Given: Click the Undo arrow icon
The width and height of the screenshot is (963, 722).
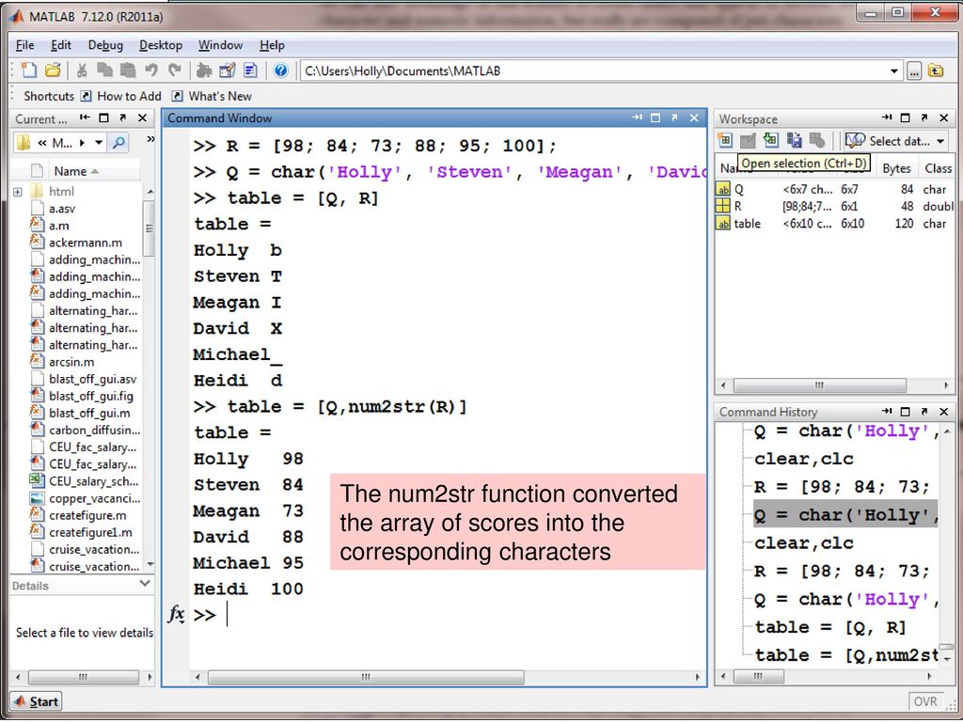Looking at the screenshot, I should point(151,71).
